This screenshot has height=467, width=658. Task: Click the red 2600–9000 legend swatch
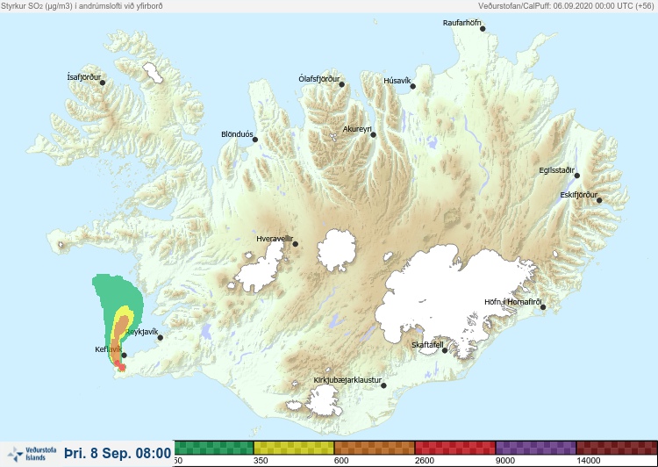pyautogui.click(x=454, y=448)
